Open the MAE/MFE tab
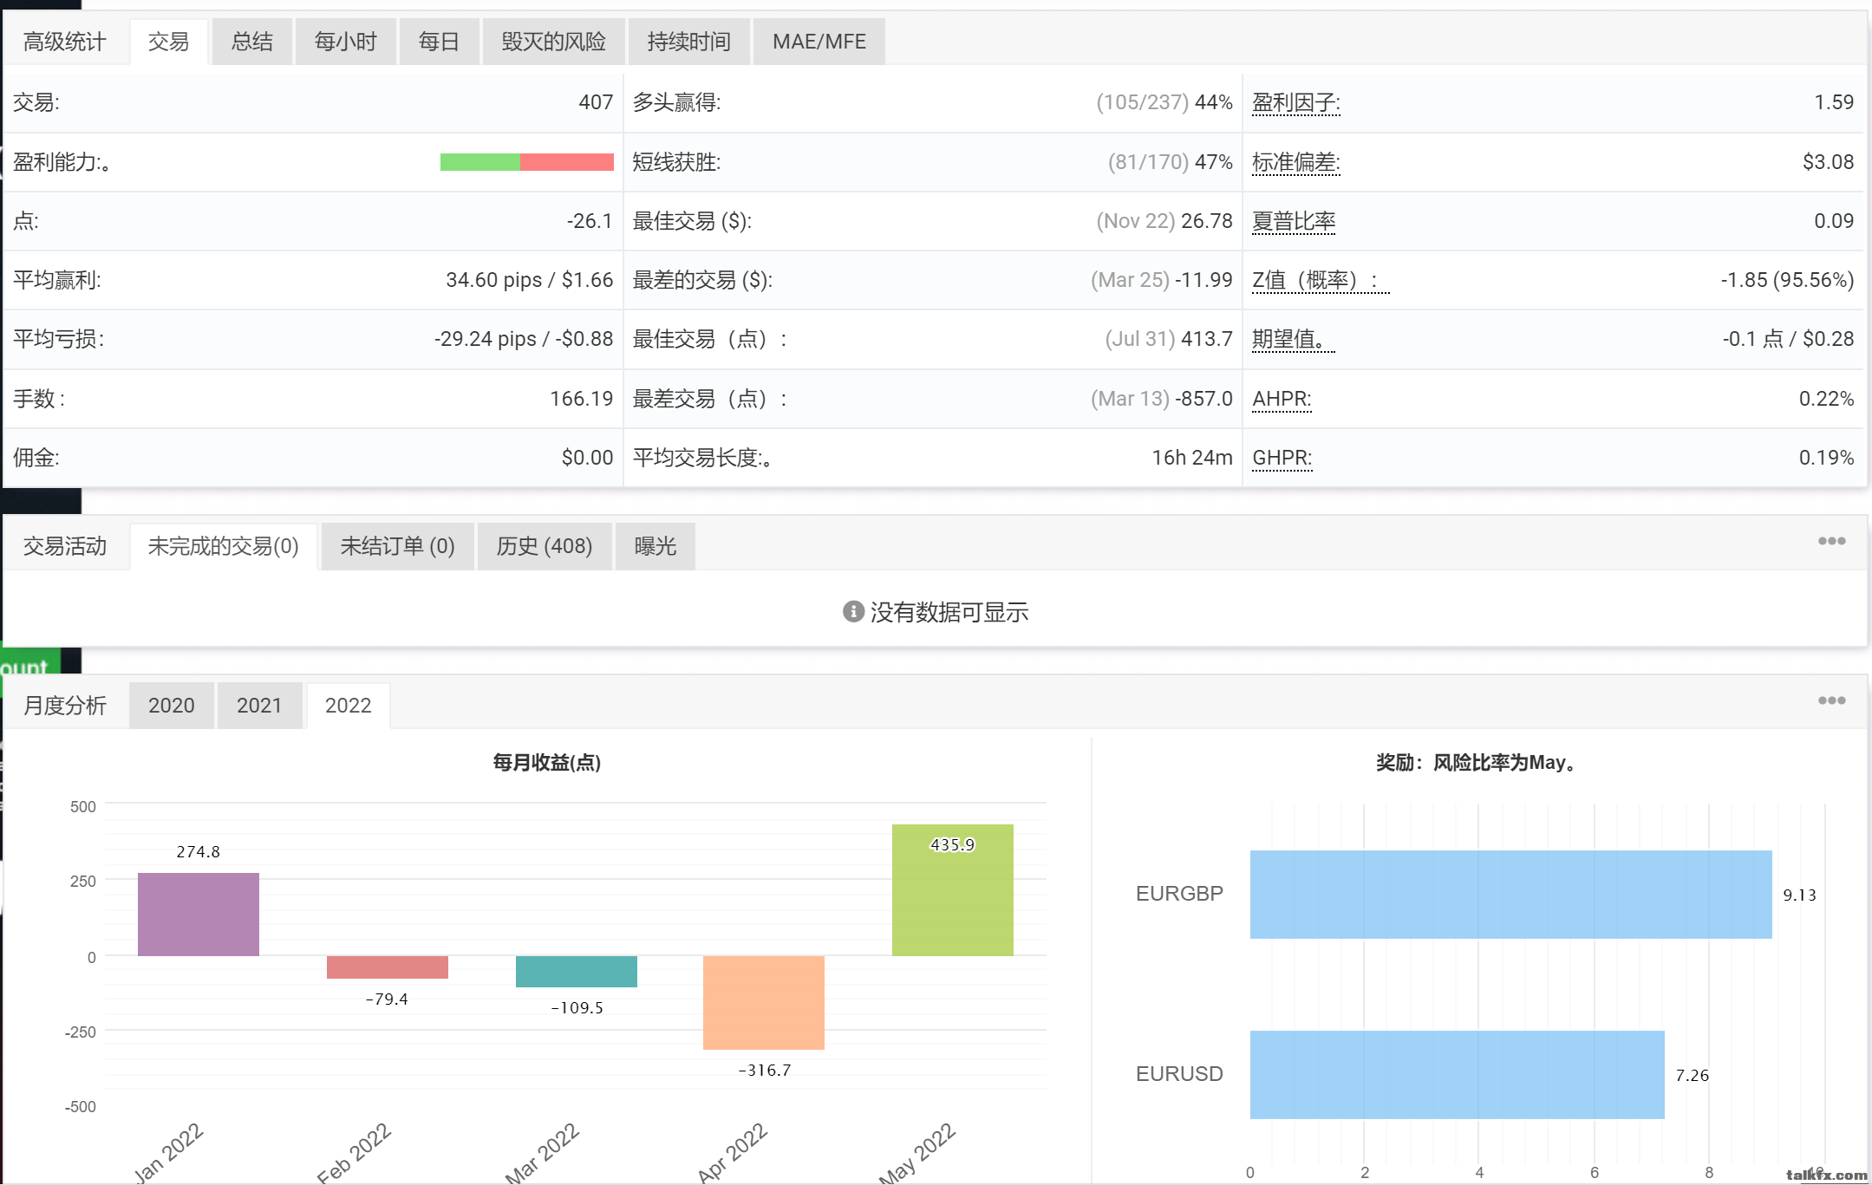 pos(819,42)
